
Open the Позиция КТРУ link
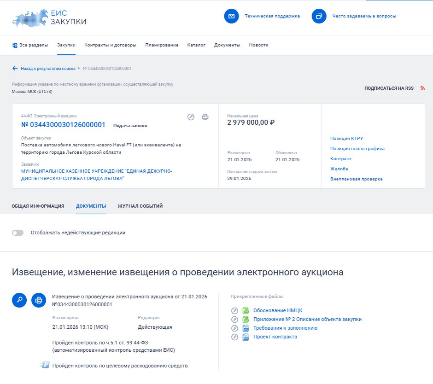pyautogui.click(x=346, y=139)
